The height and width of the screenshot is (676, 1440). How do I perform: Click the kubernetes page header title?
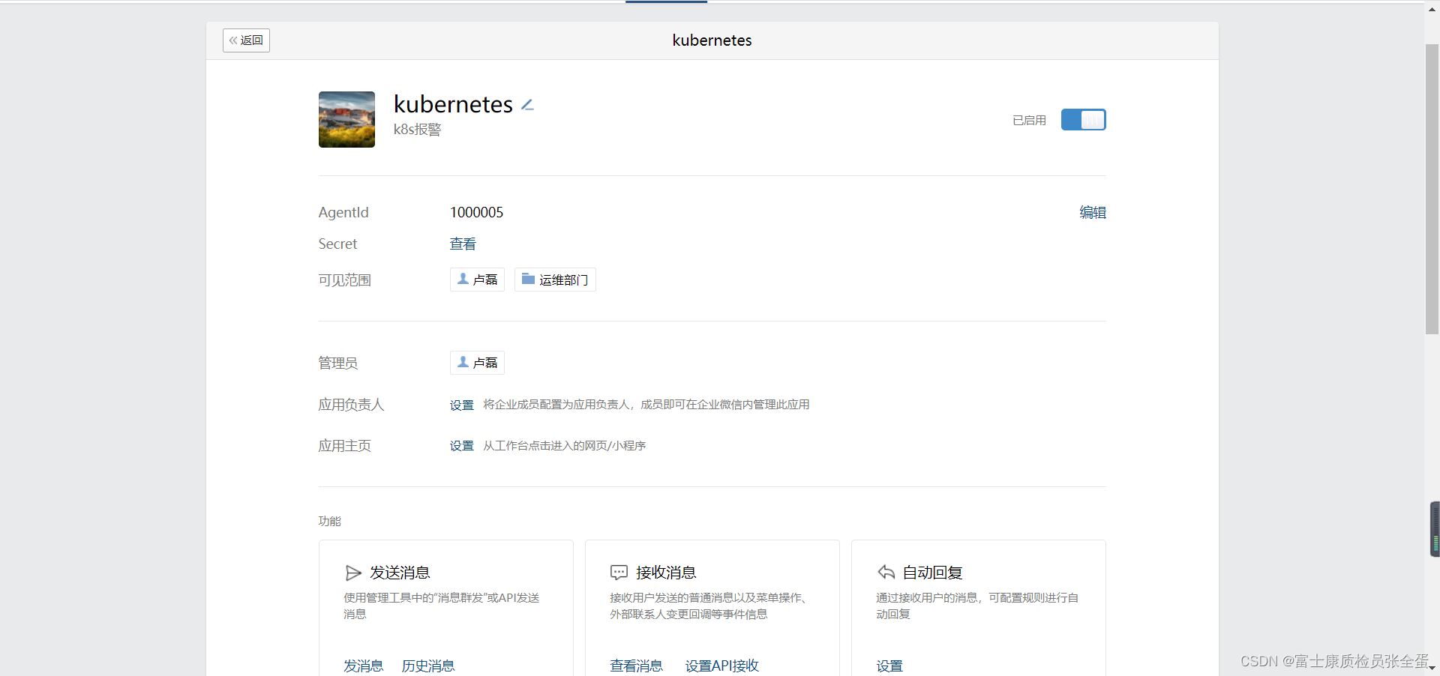712,40
